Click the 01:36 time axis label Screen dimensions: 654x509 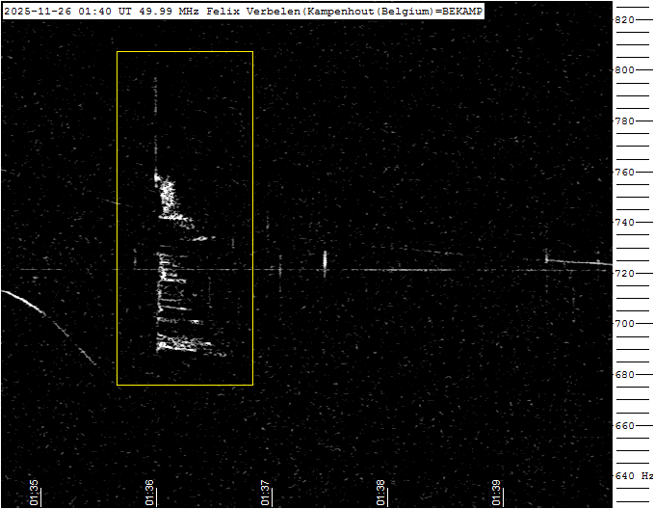pos(149,492)
